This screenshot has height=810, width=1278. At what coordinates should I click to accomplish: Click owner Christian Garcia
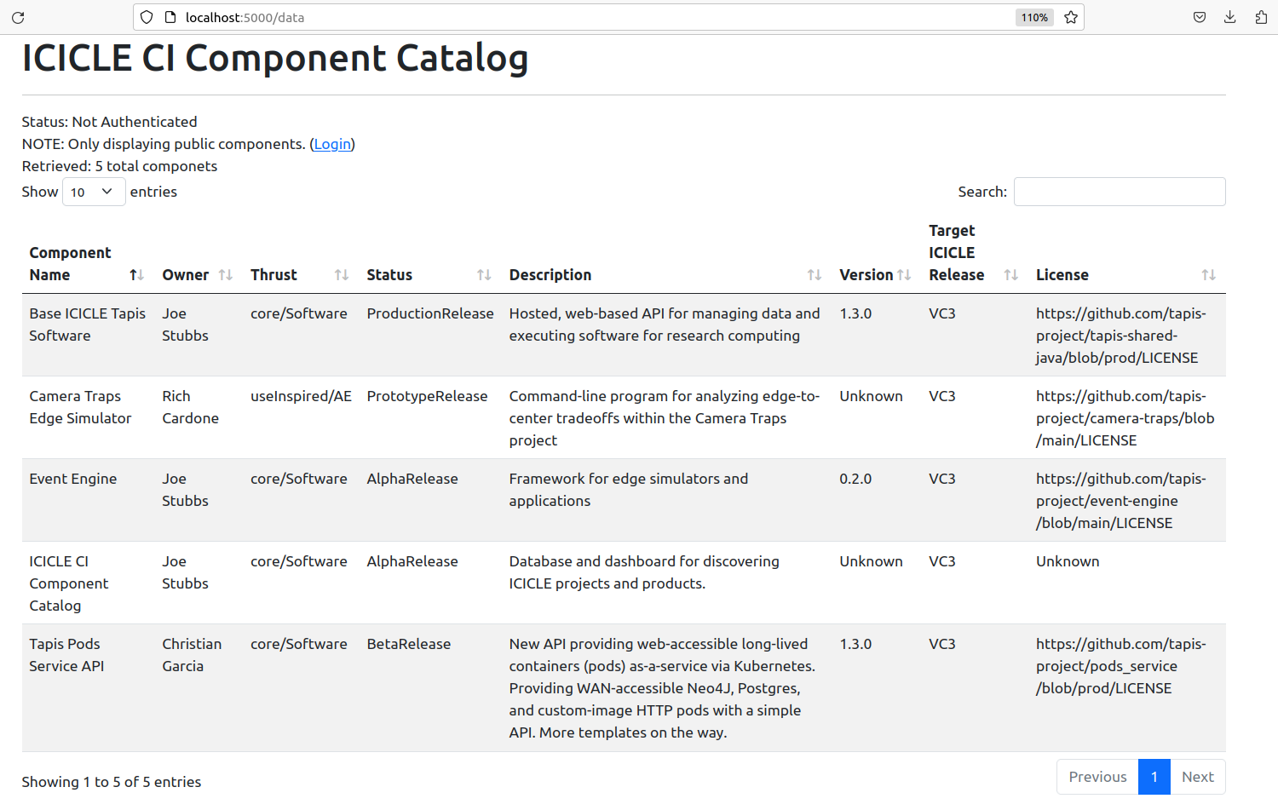tap(192, 655)
